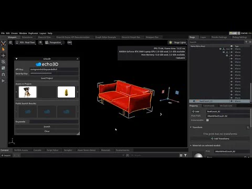
Task: Activate the Rotate tool in left toolbar
Action: point(3,62)
